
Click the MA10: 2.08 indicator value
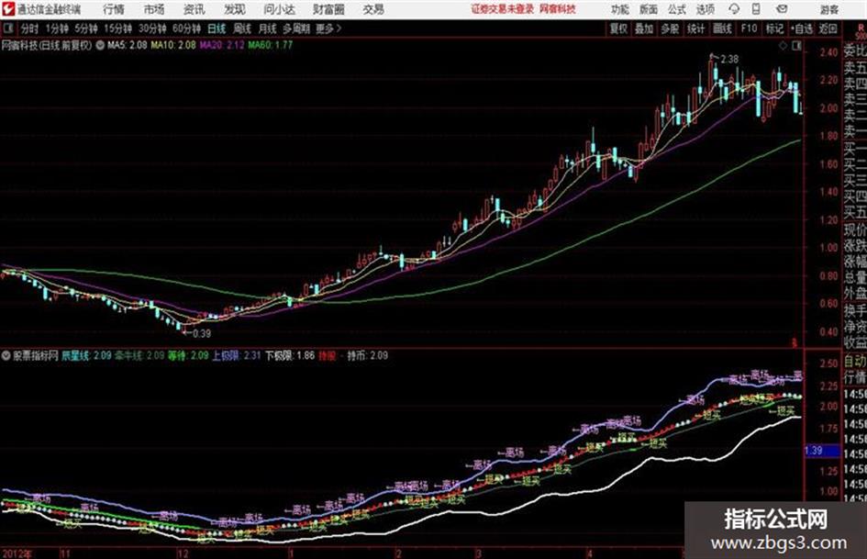click(173, 45)
